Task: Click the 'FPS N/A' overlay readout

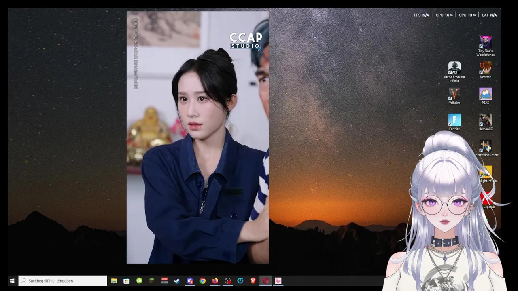Action: tap(421, 15)
